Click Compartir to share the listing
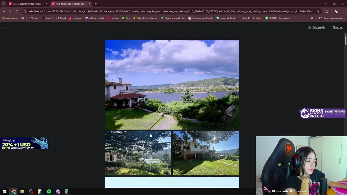Viewport: 347px width, 195px height. [x=316, y=27]
